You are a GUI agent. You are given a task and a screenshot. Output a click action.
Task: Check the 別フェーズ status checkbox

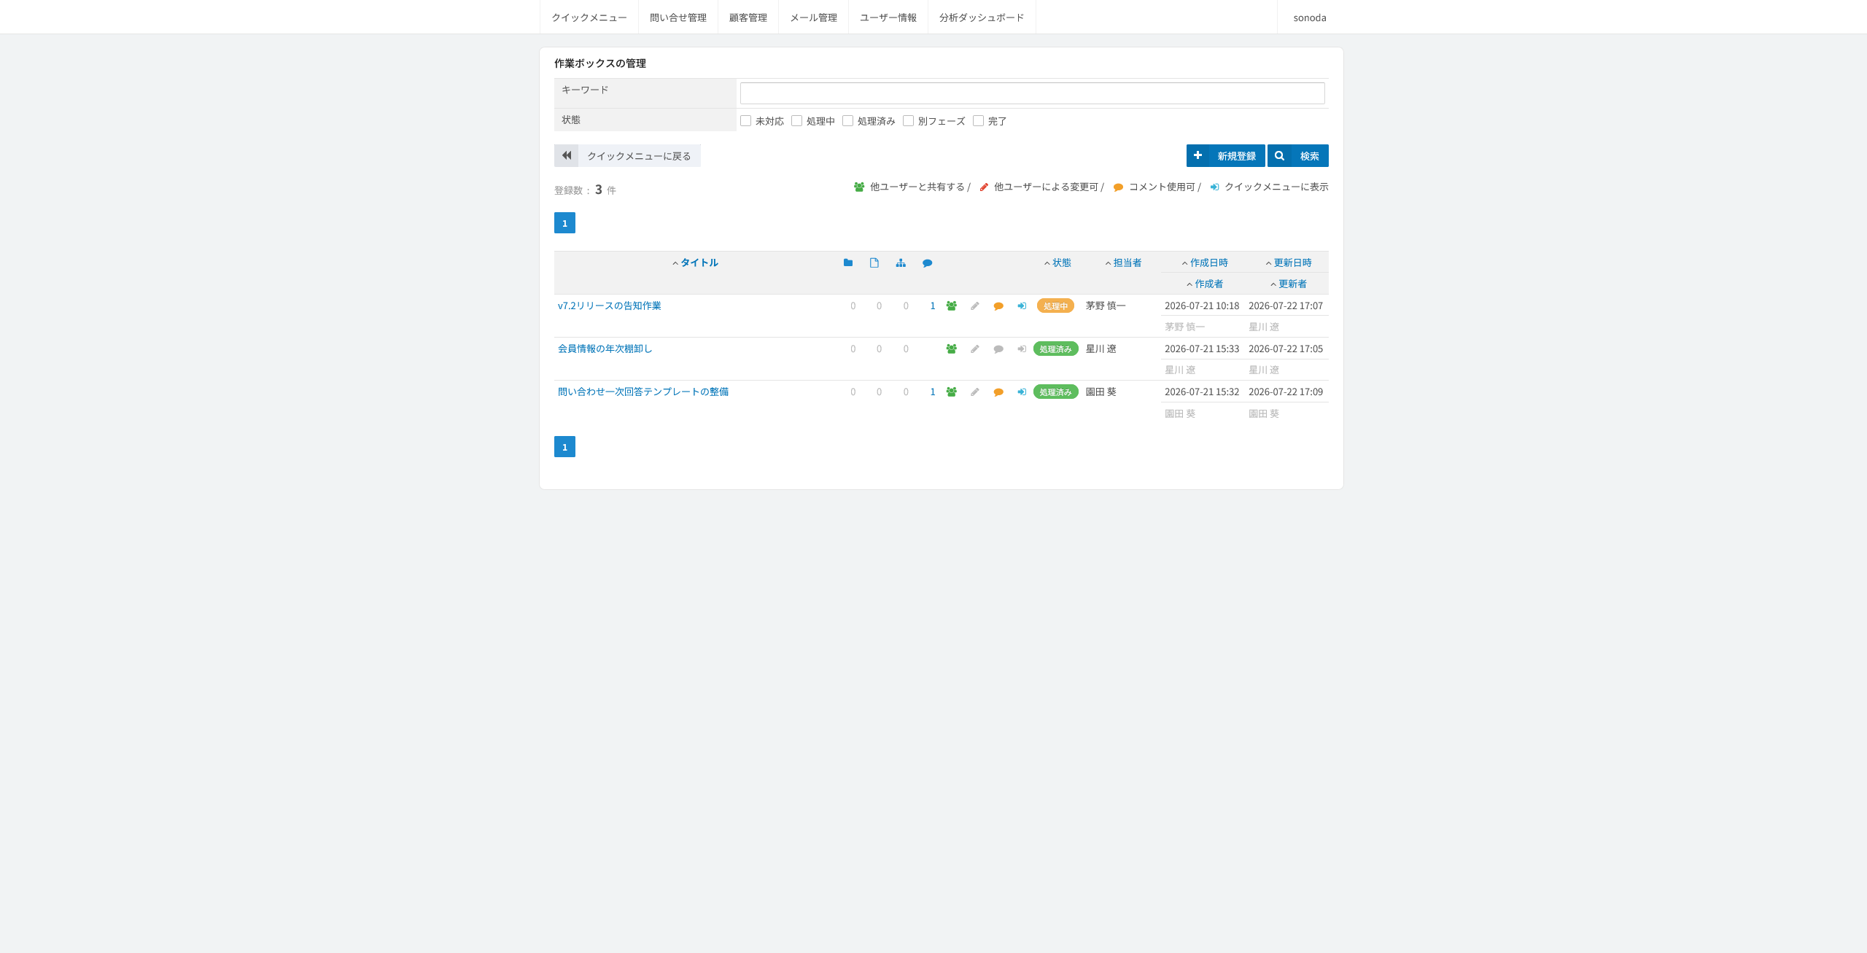coord(908,121)
